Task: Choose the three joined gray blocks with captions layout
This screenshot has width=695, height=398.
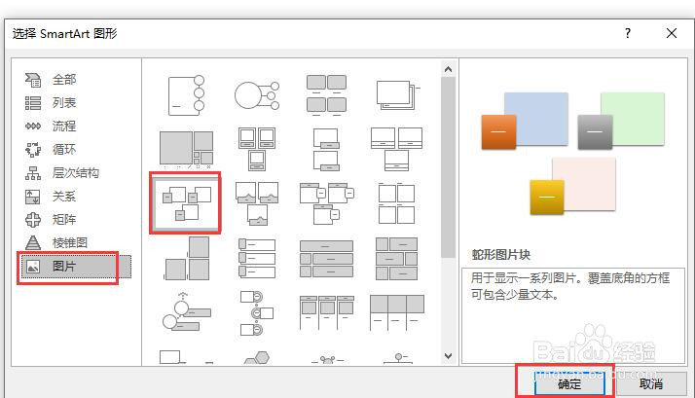Action: tap(397, 312)
